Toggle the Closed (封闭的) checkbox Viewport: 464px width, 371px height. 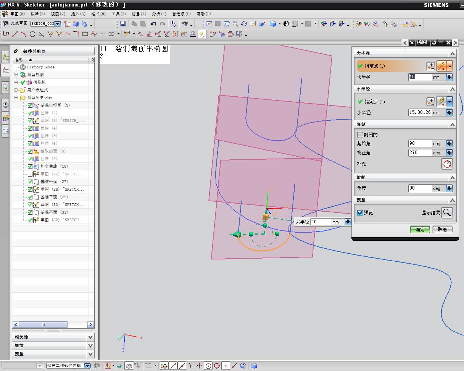tap(360, 135)
